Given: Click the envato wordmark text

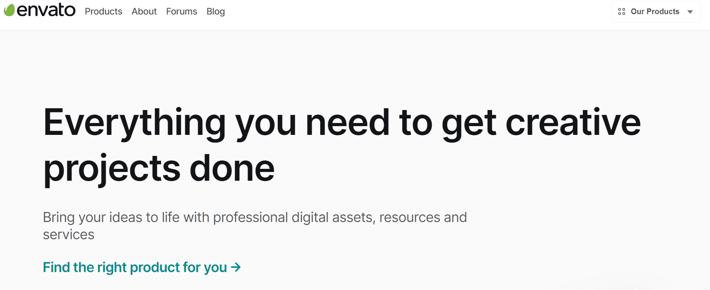Looking at the screenshot, I should (x=46, y=11).
